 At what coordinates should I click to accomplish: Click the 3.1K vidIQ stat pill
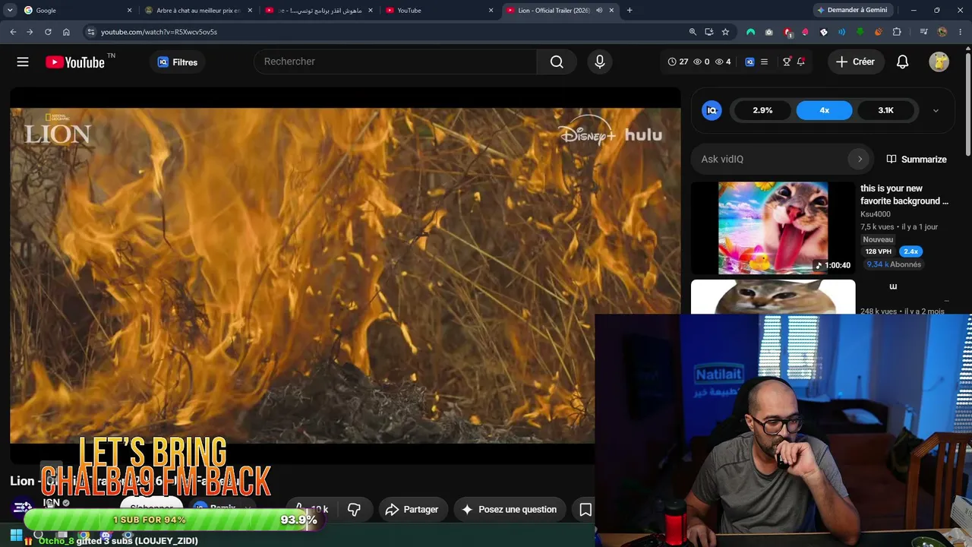point(885,110)
